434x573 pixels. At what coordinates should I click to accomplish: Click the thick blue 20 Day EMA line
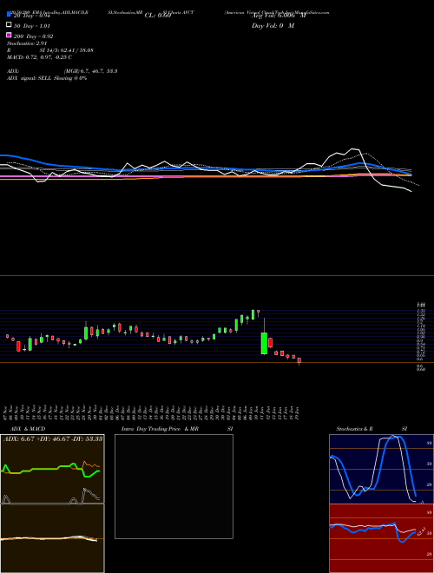[205, 168]
